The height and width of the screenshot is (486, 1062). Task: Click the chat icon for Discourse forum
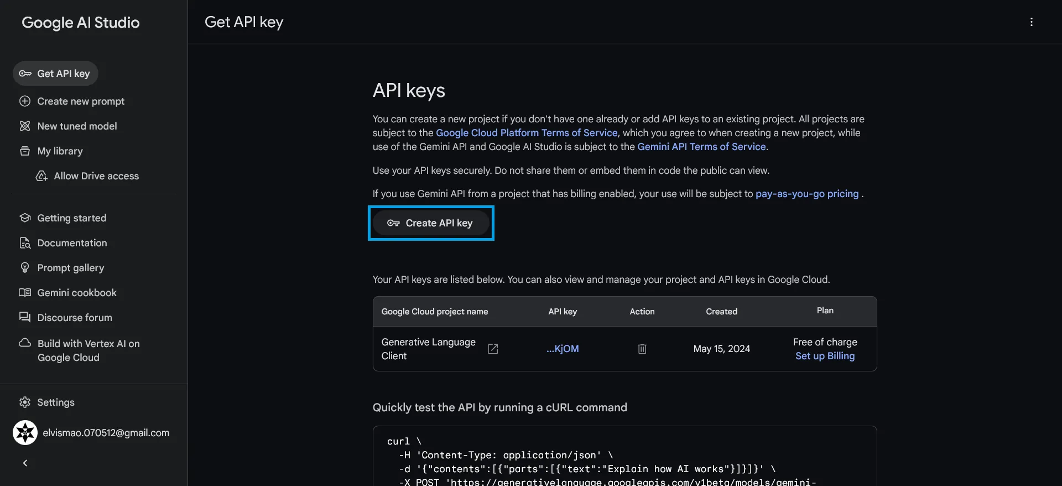tap(25, 317)
